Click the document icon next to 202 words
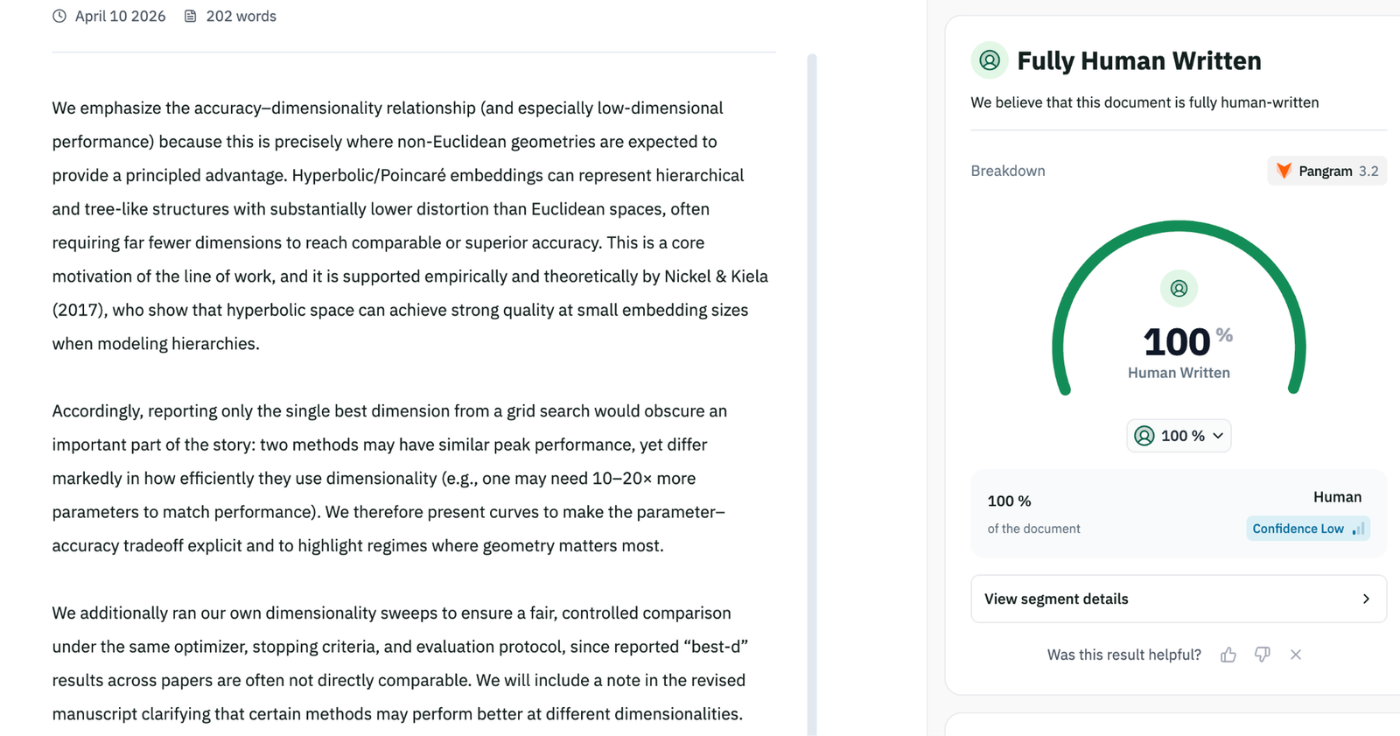1400x736 pixels. point(189,15)
